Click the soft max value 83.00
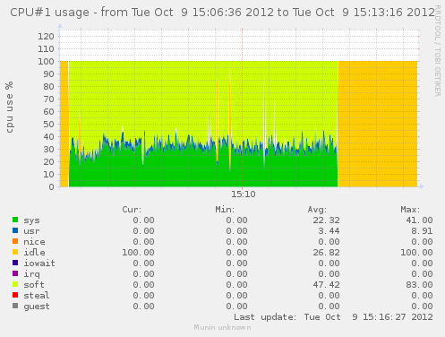The width and height of the screenshot is (445, 337). tap(419, 285)
